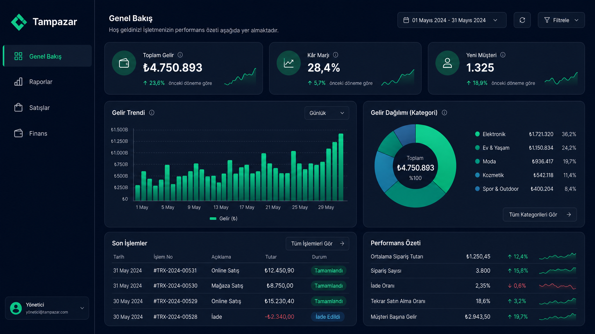Click the Gelir Trendi info icon
The width and height of the screenshot is (595, 334).
coord(152,112)
